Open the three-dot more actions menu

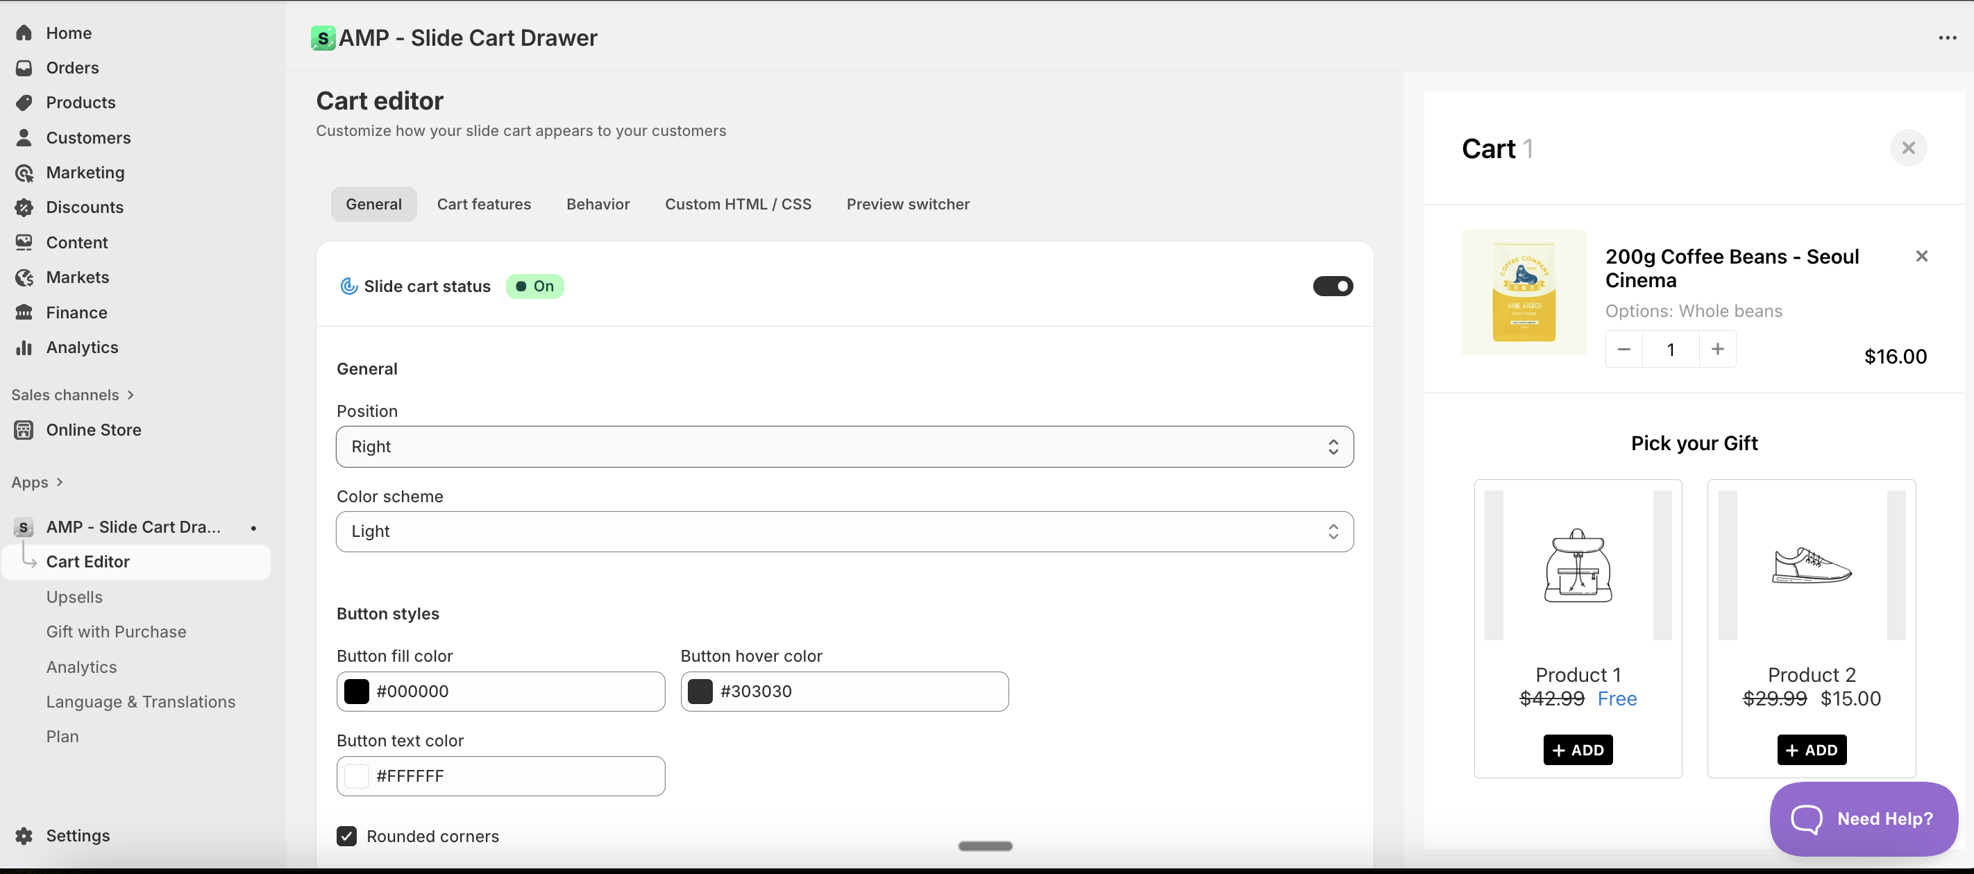click(x=1946, y=37)
